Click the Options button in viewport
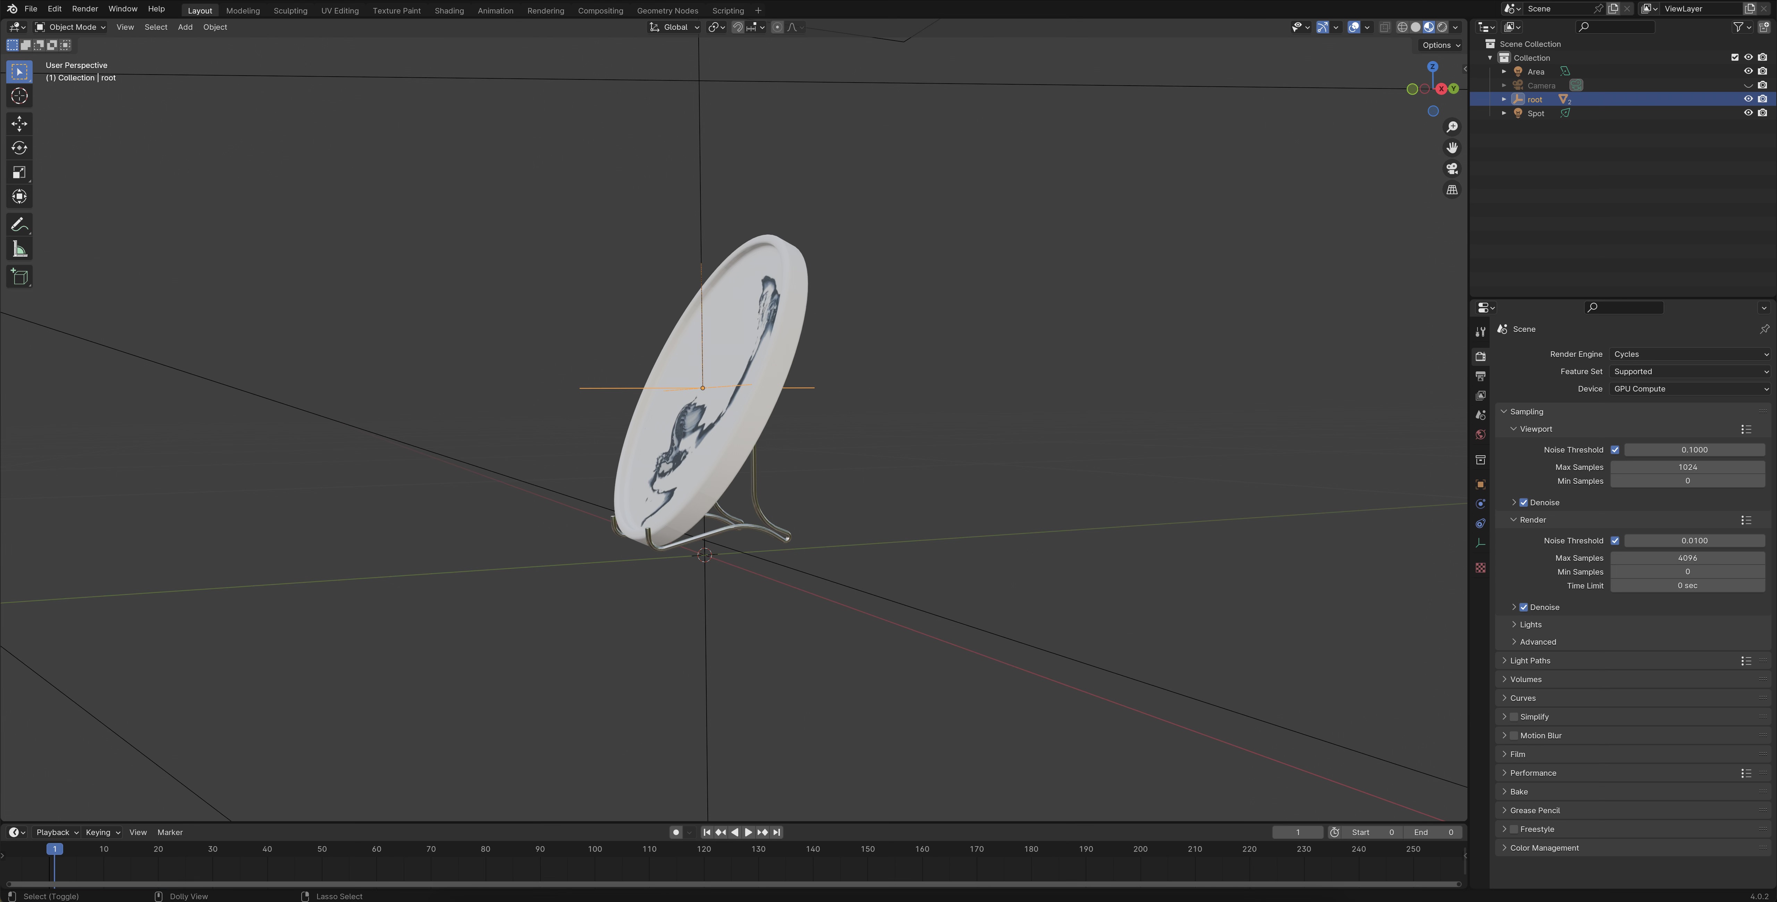Image resolution: width=1777 pixels, height=902 pixels. pyautogui.click(x=1440, y=45)
